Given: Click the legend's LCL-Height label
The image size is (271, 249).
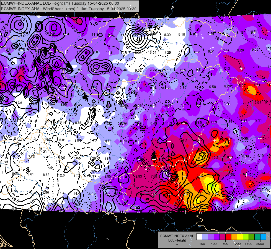Looking at the screenshot, I should click(x=177, y=240).
